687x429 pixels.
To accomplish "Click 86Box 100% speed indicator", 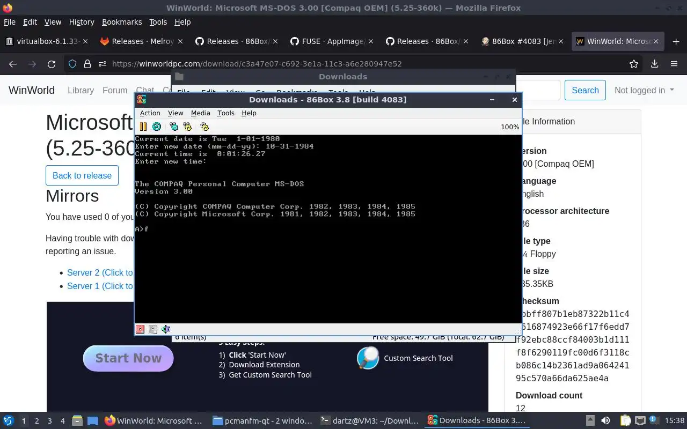I will 509,127.
